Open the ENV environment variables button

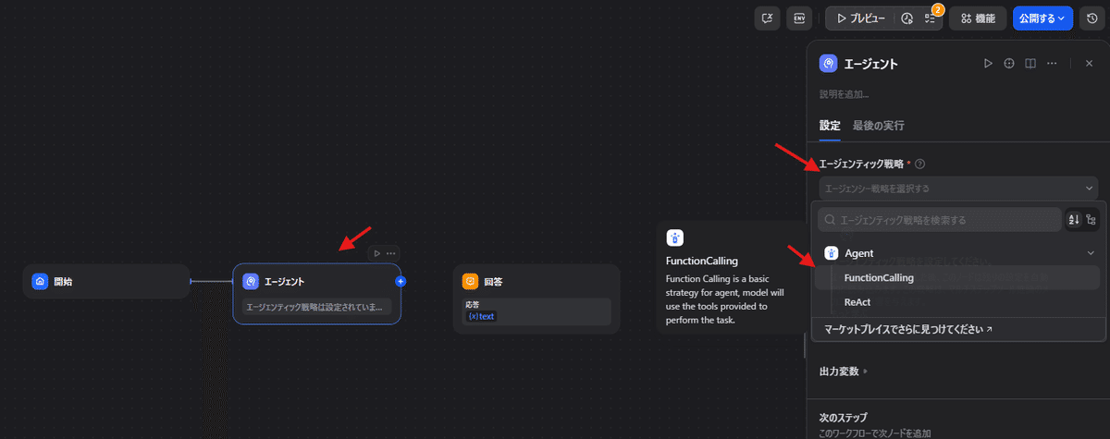pyautogui.click(x=799, y=18)
